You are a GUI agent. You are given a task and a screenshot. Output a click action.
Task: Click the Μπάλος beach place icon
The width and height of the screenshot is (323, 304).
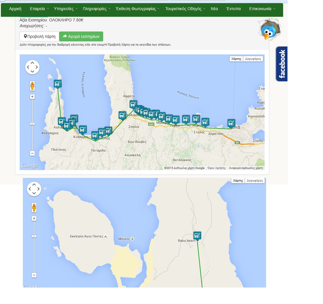tap(132, 239)
